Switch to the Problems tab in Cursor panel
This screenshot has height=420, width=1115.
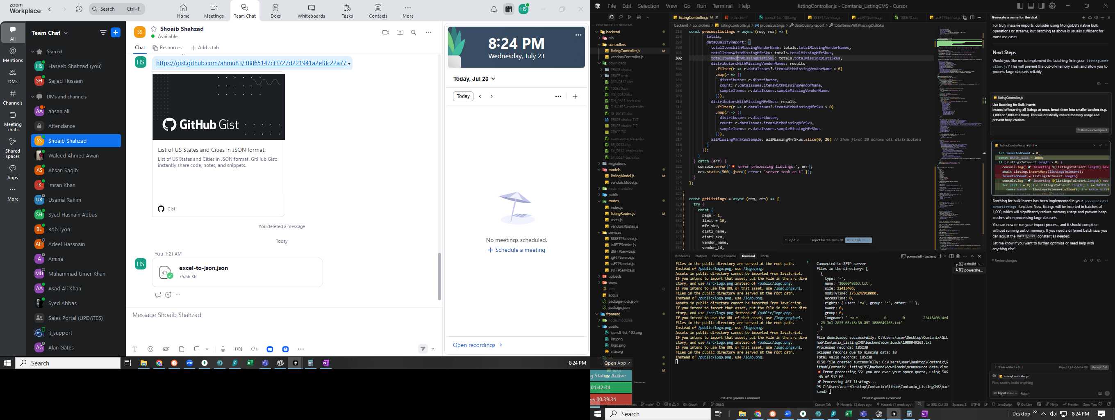683,256
